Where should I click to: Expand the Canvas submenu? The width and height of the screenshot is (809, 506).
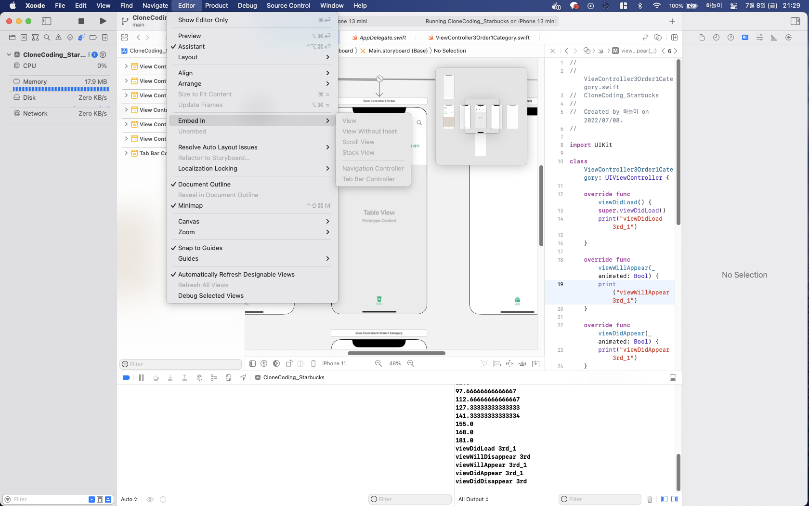click(x=252, y=222)
